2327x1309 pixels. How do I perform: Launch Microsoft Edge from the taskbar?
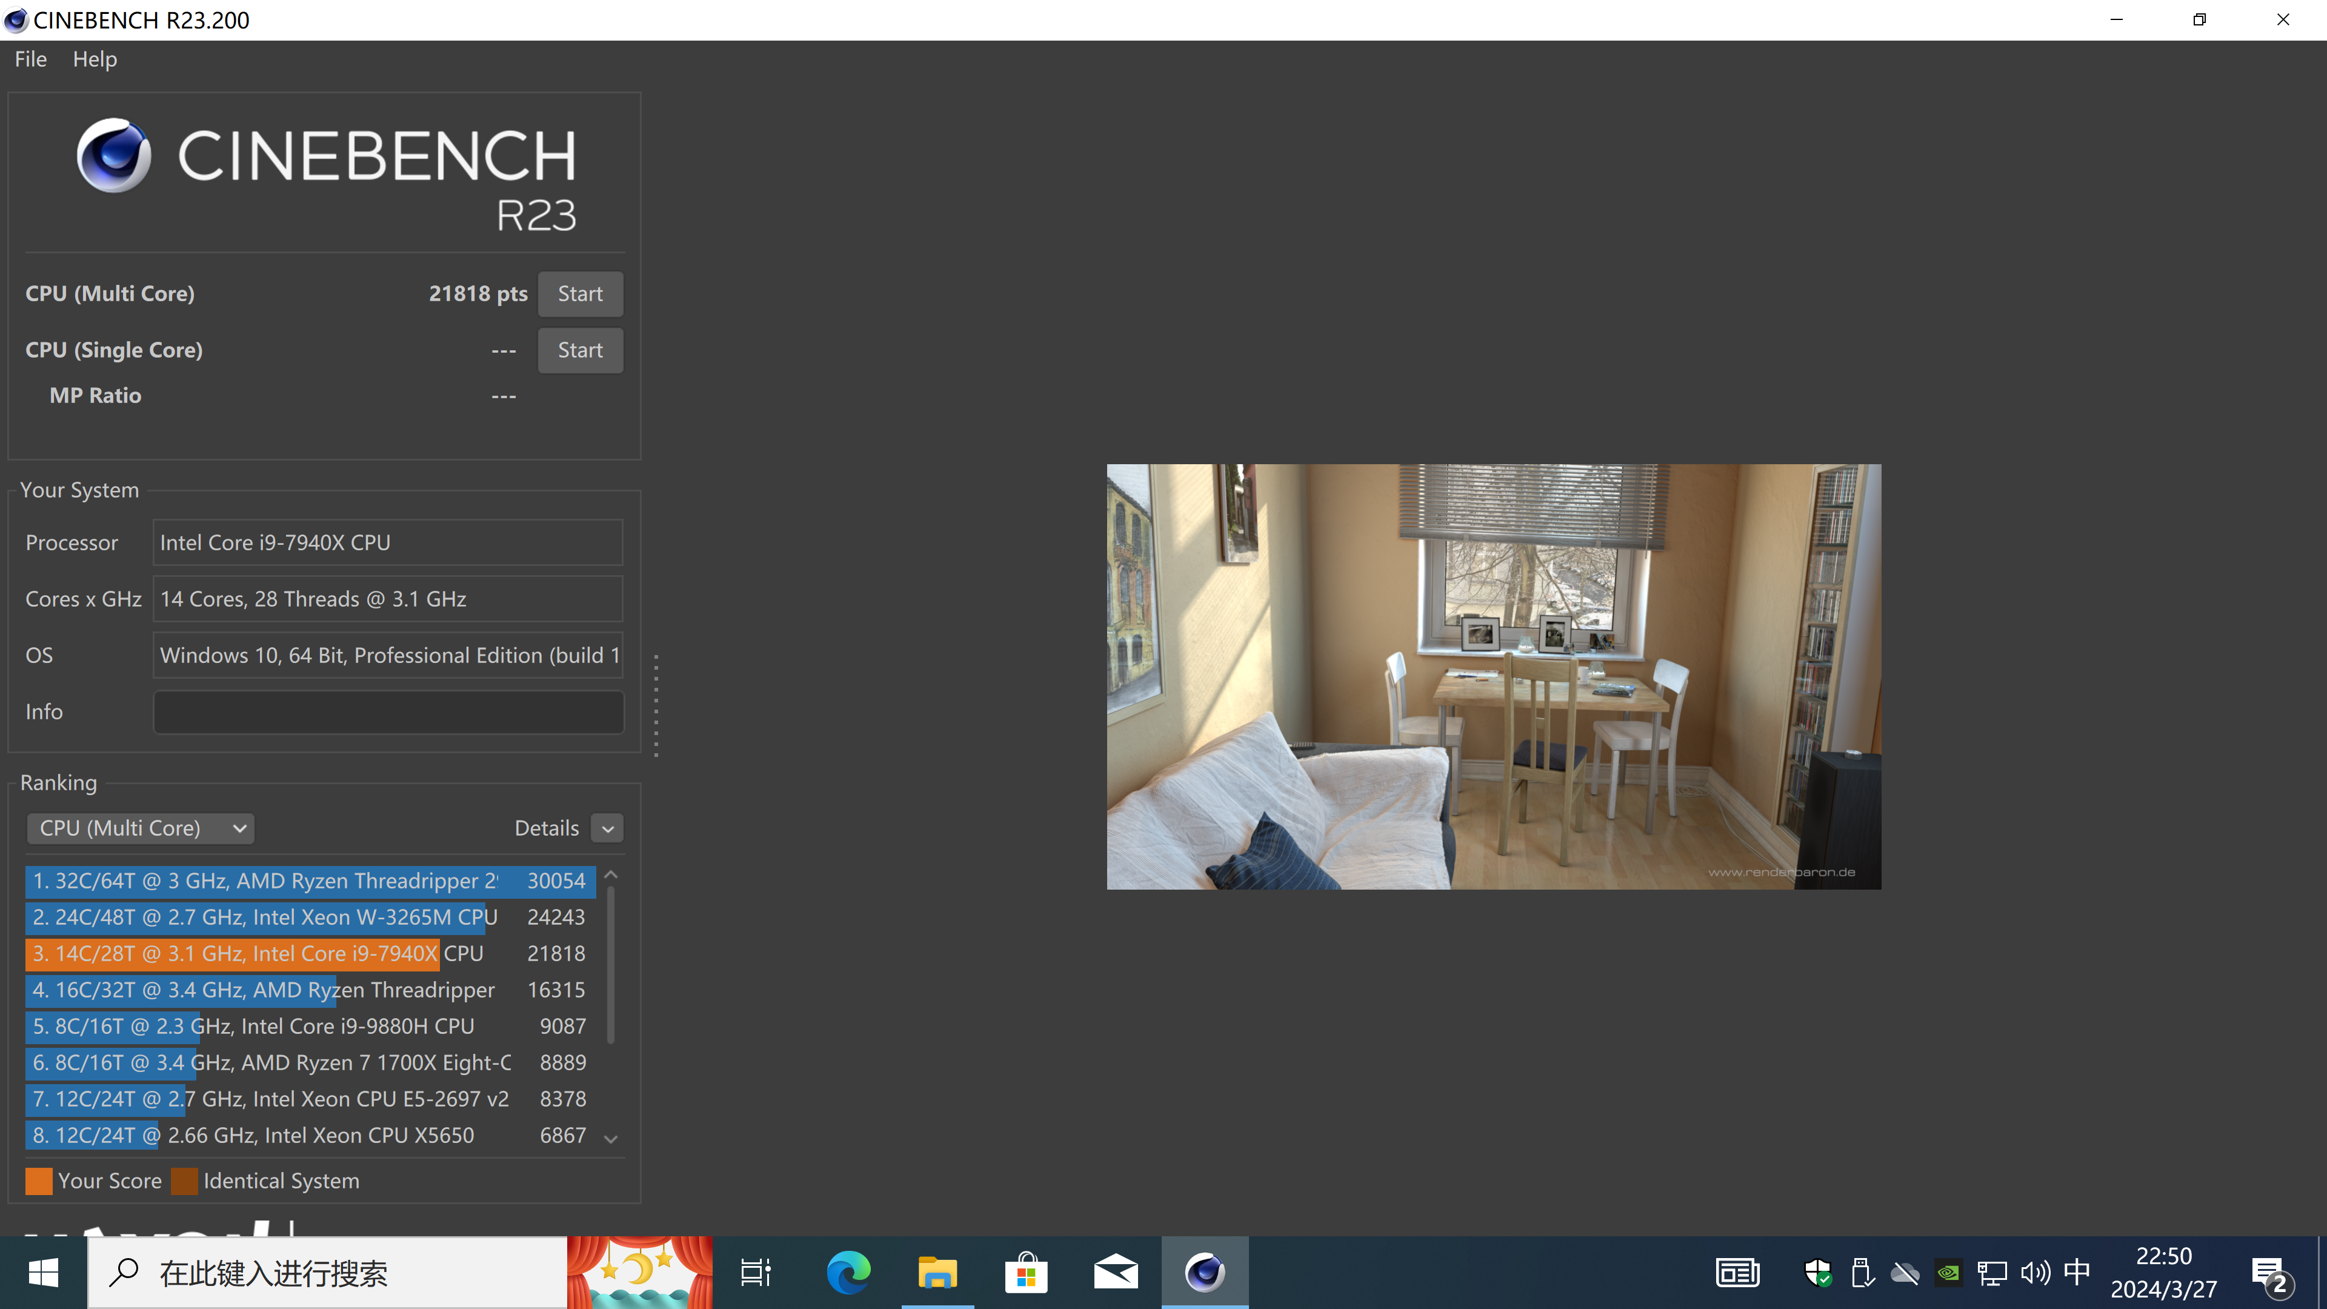point(847,1273)
